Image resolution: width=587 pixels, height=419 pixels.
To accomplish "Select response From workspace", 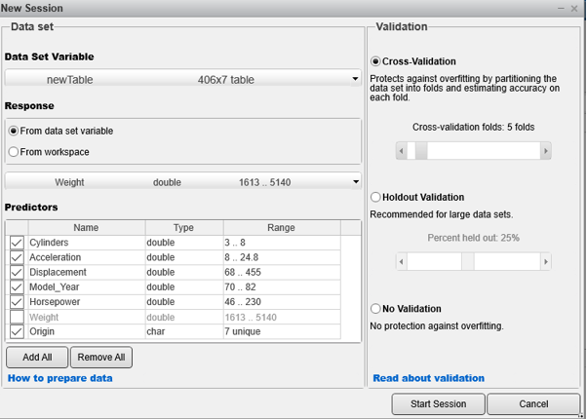I will click(x=14, y=152).
